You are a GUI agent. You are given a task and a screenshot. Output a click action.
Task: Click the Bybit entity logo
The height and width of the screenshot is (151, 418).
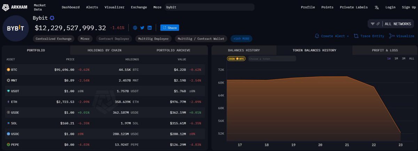[x=16, y=29]
